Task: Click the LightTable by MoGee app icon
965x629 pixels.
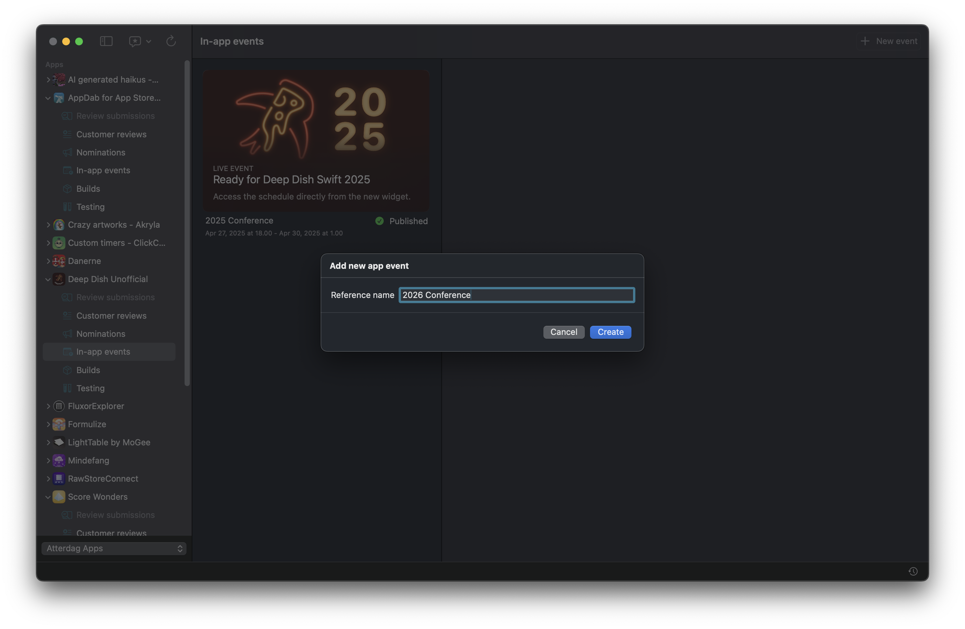Action: [x=59, y=442]
